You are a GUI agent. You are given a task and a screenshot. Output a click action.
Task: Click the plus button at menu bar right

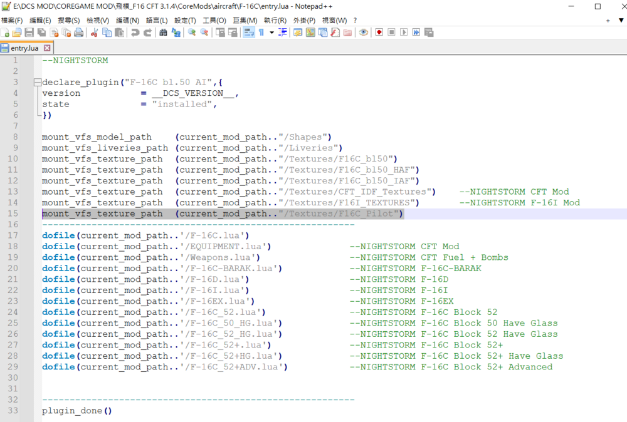[608, 21]
